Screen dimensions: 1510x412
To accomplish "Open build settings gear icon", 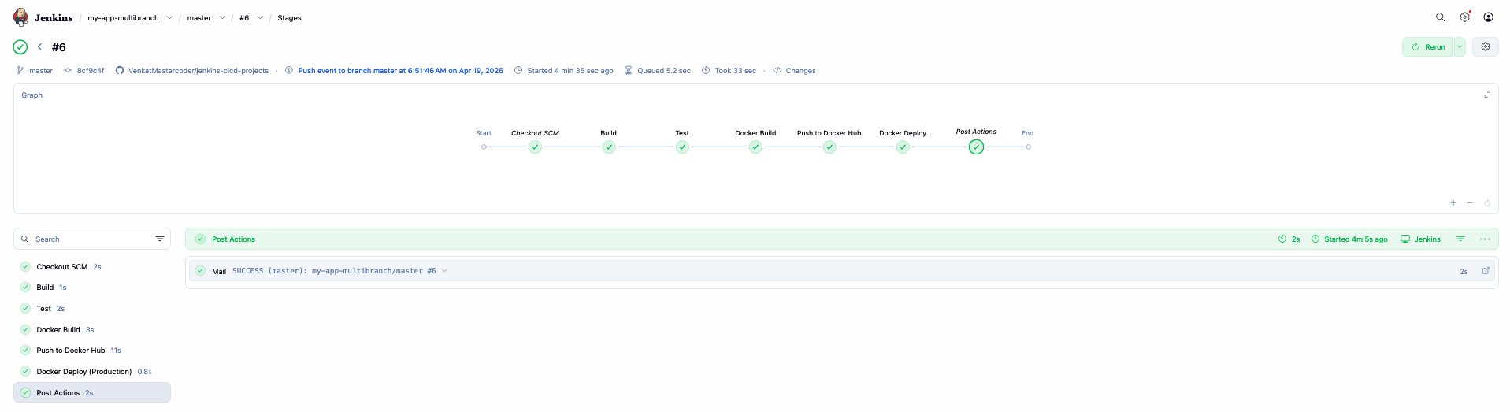I will (x=1485, y=47).
